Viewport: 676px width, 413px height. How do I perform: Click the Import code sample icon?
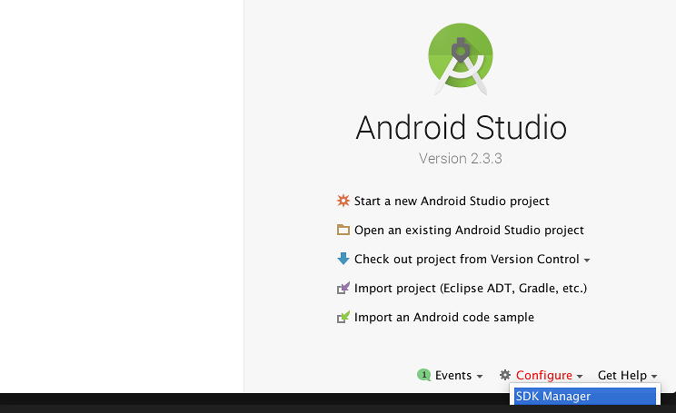[343, 317]
